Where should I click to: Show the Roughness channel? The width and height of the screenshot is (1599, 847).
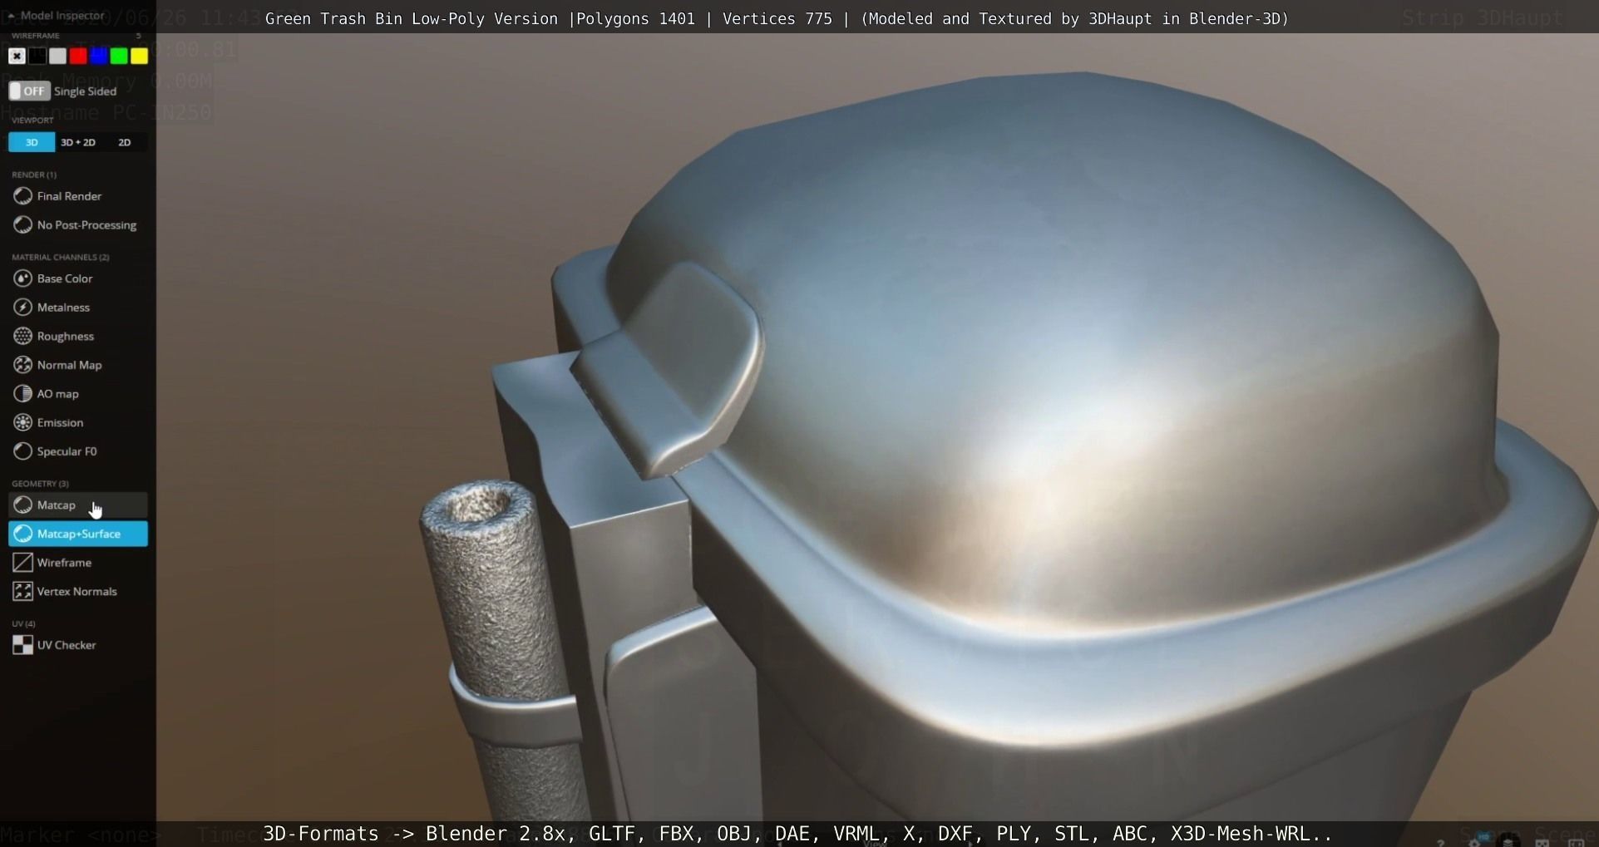[x=78, y=336]
